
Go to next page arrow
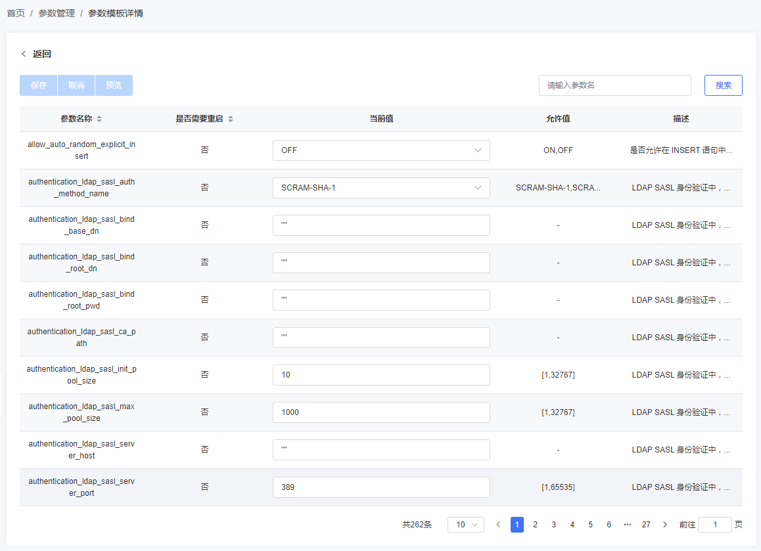tap(665, 525)
